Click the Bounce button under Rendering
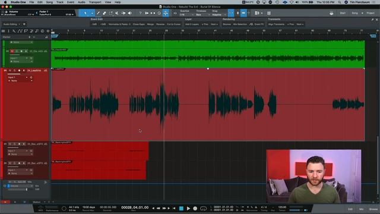Screen dimensions: 380x214 pos(227,24)
